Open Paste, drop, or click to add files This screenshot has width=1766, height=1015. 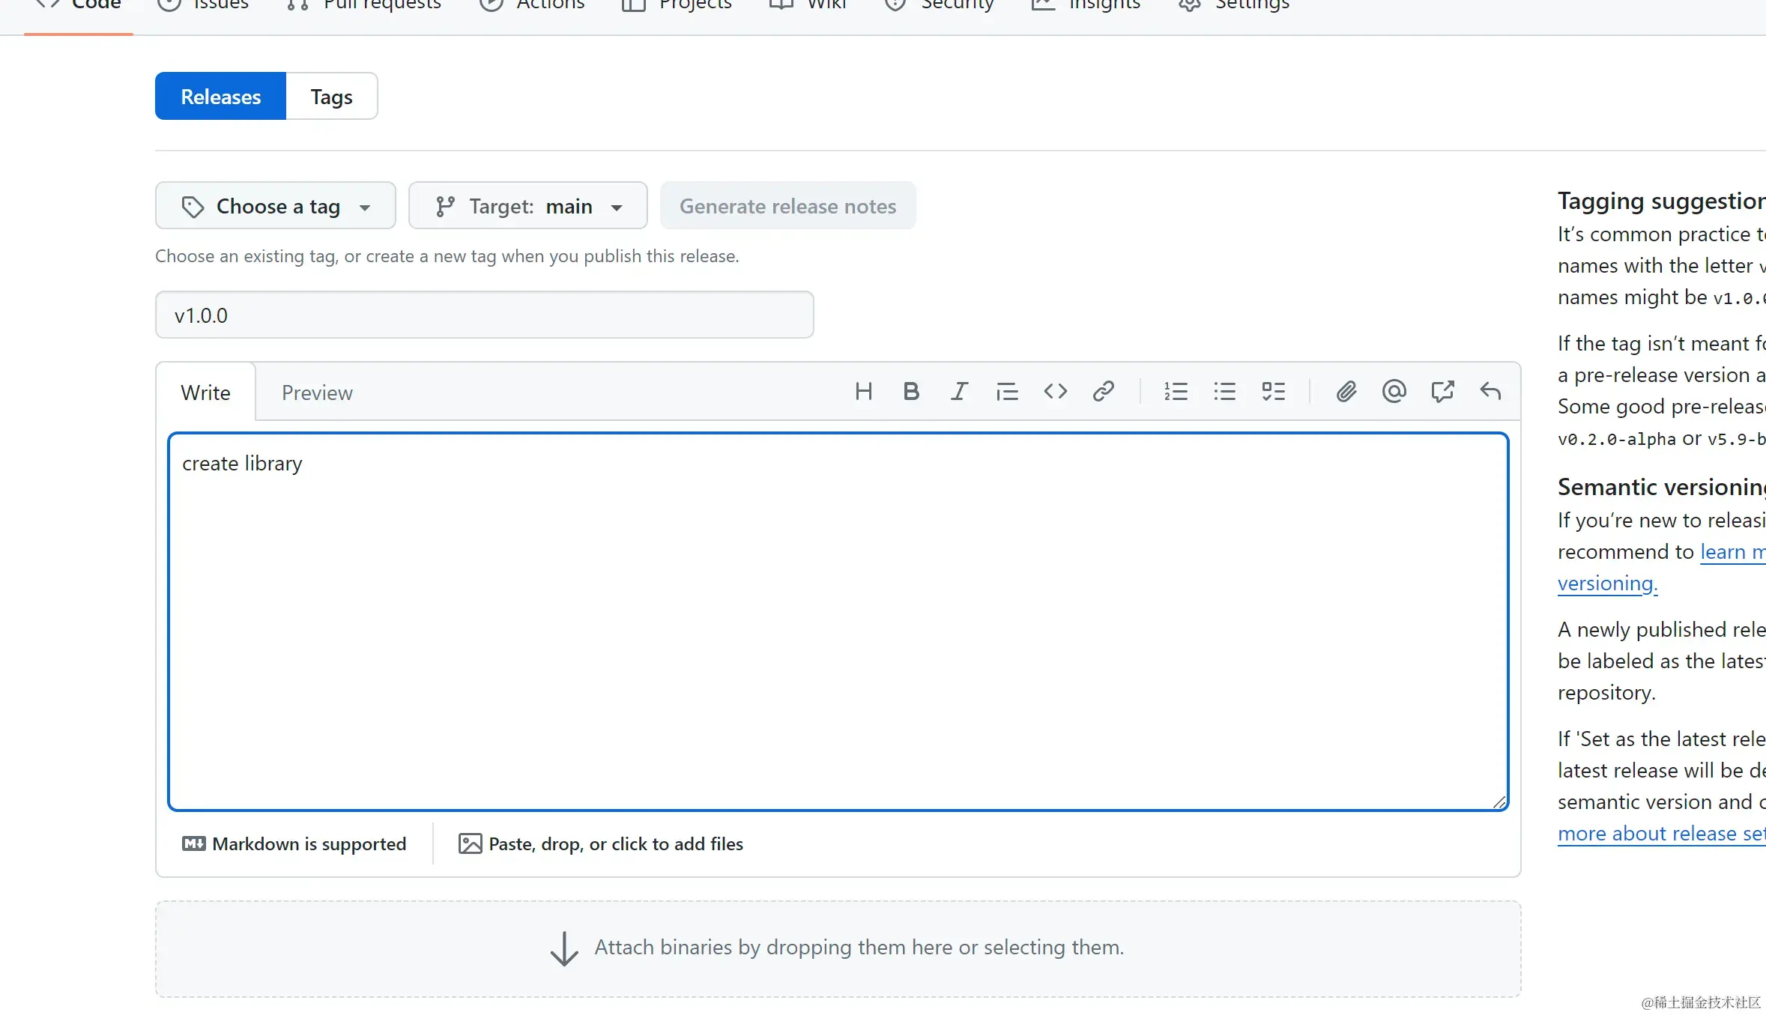[x=601, y=844]
